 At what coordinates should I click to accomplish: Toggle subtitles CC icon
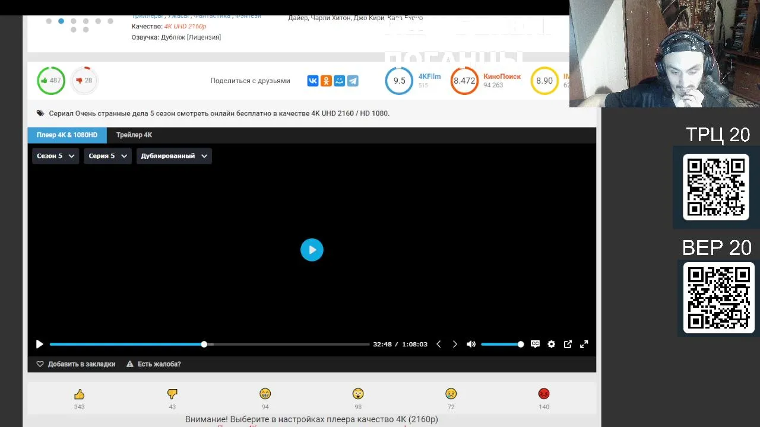[x=535, y=344]
